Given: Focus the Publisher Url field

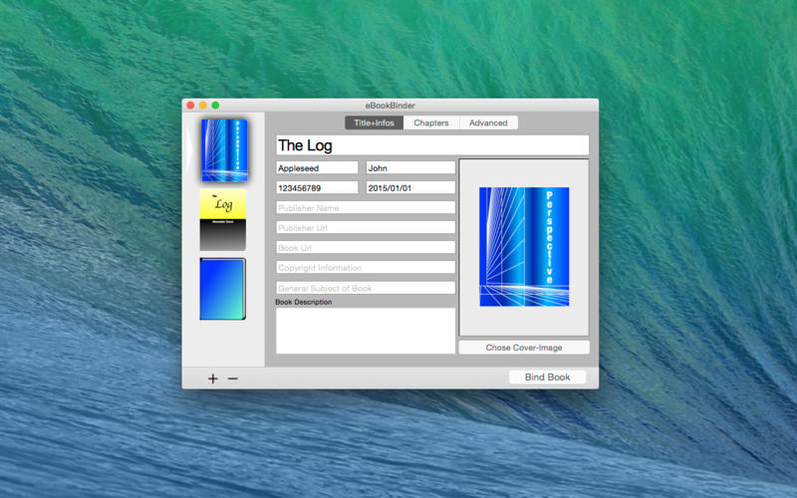Looking at the screenshot, I should click(366, 228).
